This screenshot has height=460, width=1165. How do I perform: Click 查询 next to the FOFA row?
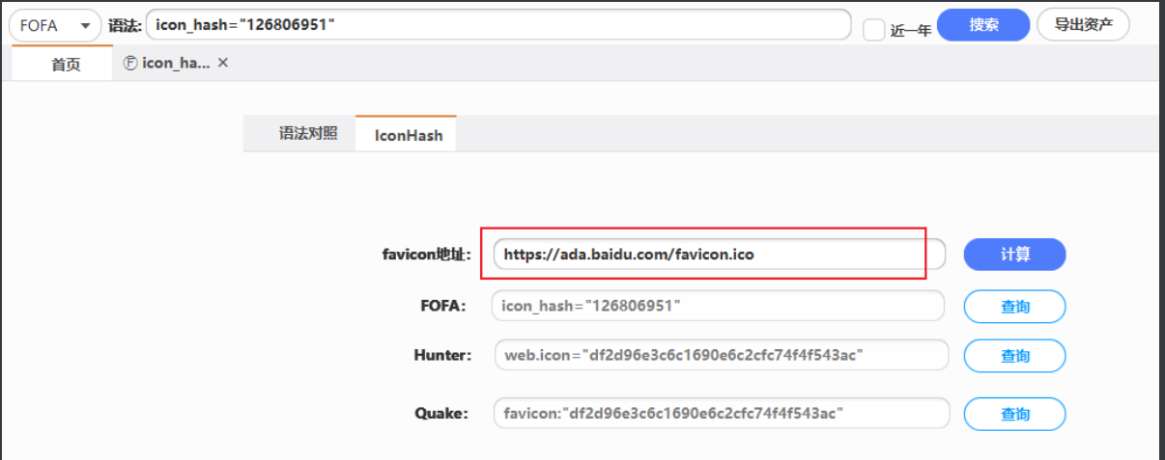point(1014,307)
